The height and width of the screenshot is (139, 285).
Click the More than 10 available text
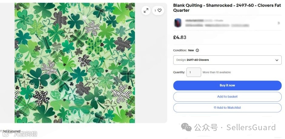[217, 72]
